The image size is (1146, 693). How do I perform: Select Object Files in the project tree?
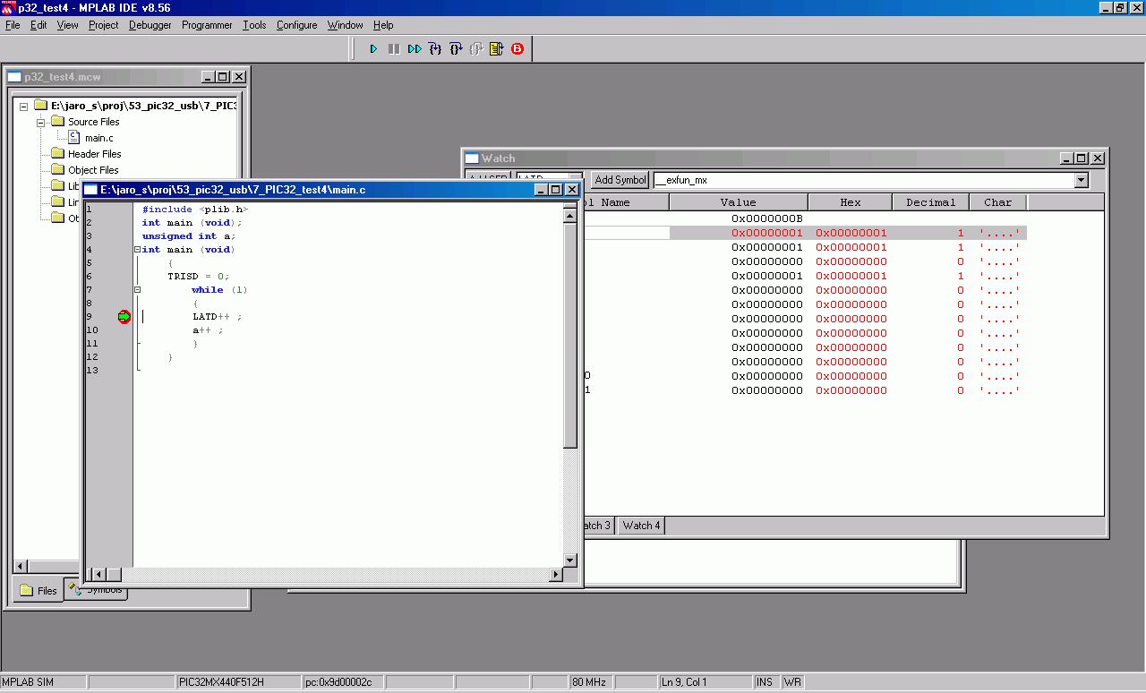pyautogui.click(x=93, y=170)
